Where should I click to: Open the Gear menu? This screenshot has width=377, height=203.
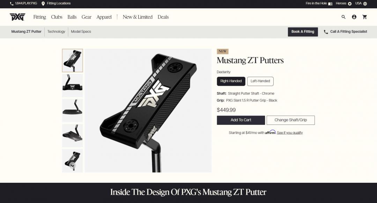[86, 17]
